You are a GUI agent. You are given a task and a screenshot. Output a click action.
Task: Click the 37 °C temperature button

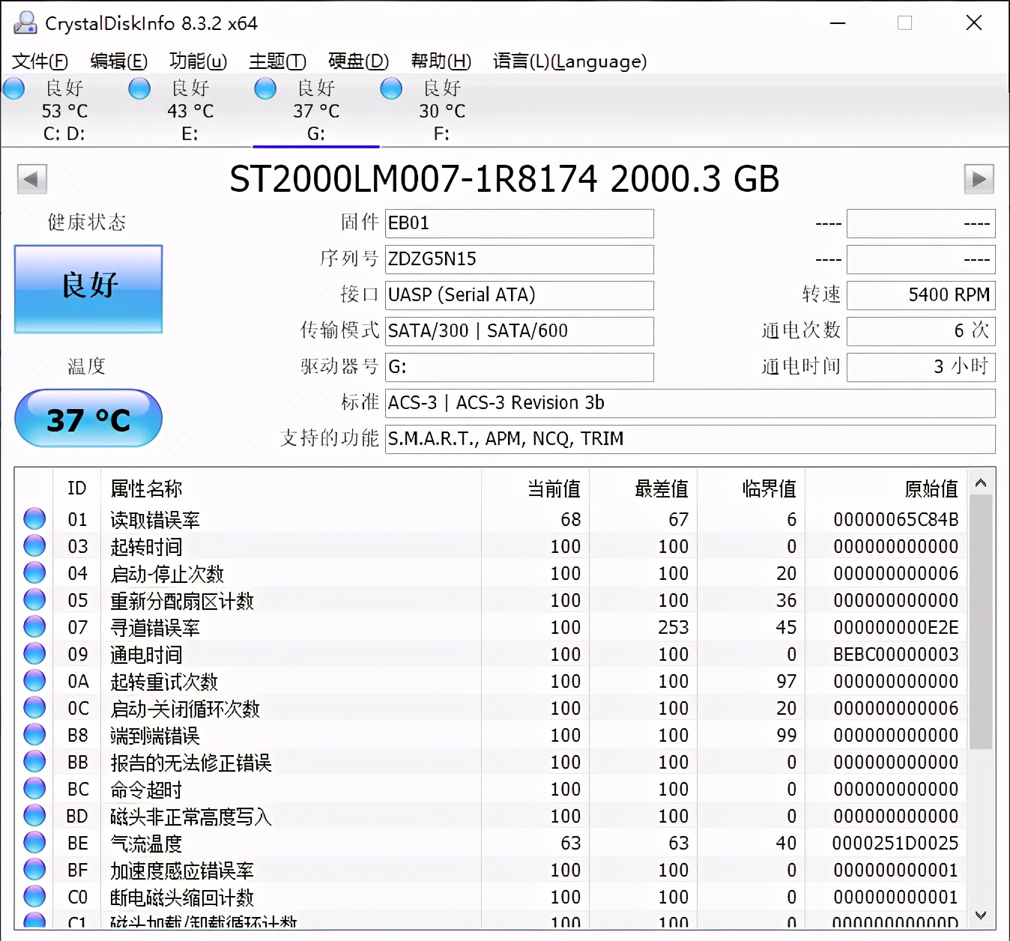pos(88,419)
